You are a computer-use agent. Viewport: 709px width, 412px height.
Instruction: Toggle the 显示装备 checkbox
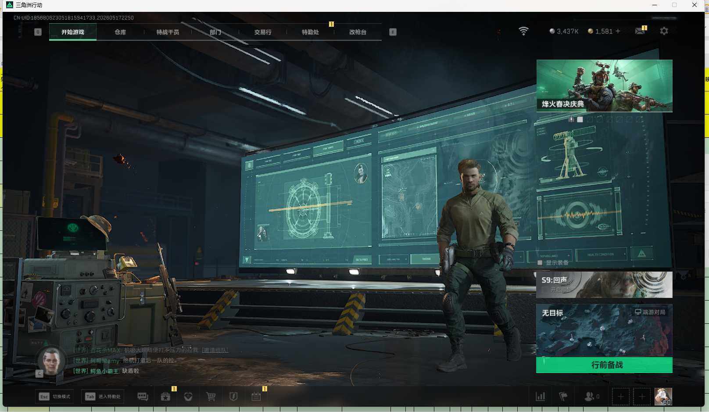[540, 263]
